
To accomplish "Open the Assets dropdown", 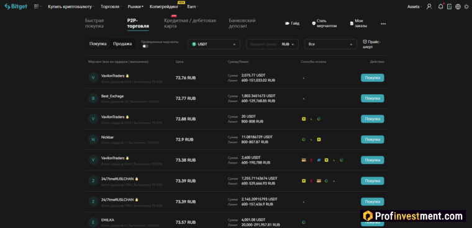I will coord(414,7).
